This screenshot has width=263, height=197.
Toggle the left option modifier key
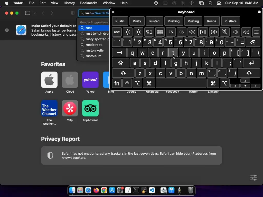click(x=137, y=83)
